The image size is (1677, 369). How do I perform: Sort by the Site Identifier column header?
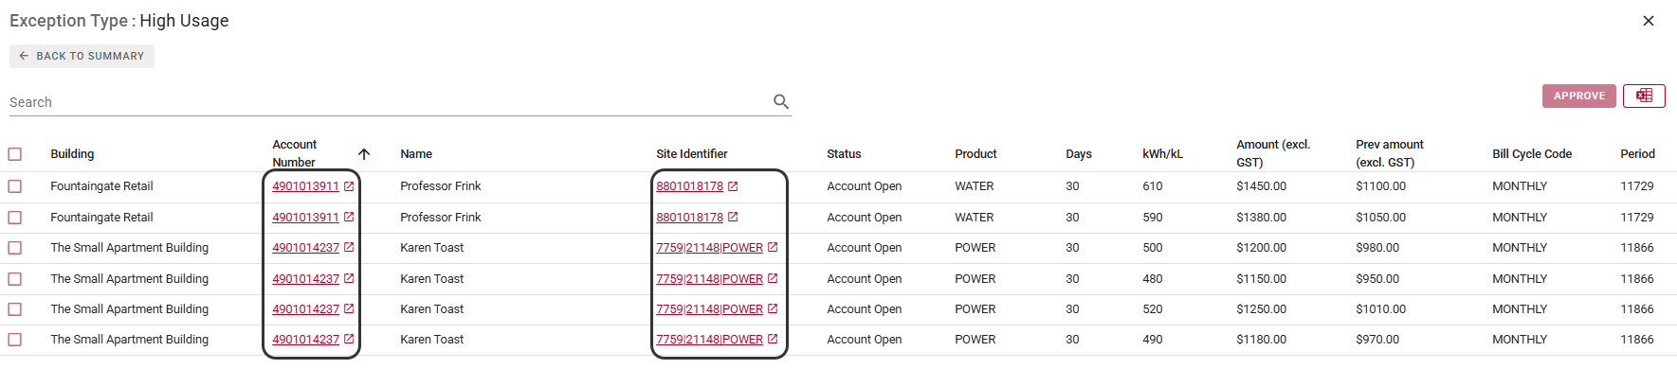(692, 154)
